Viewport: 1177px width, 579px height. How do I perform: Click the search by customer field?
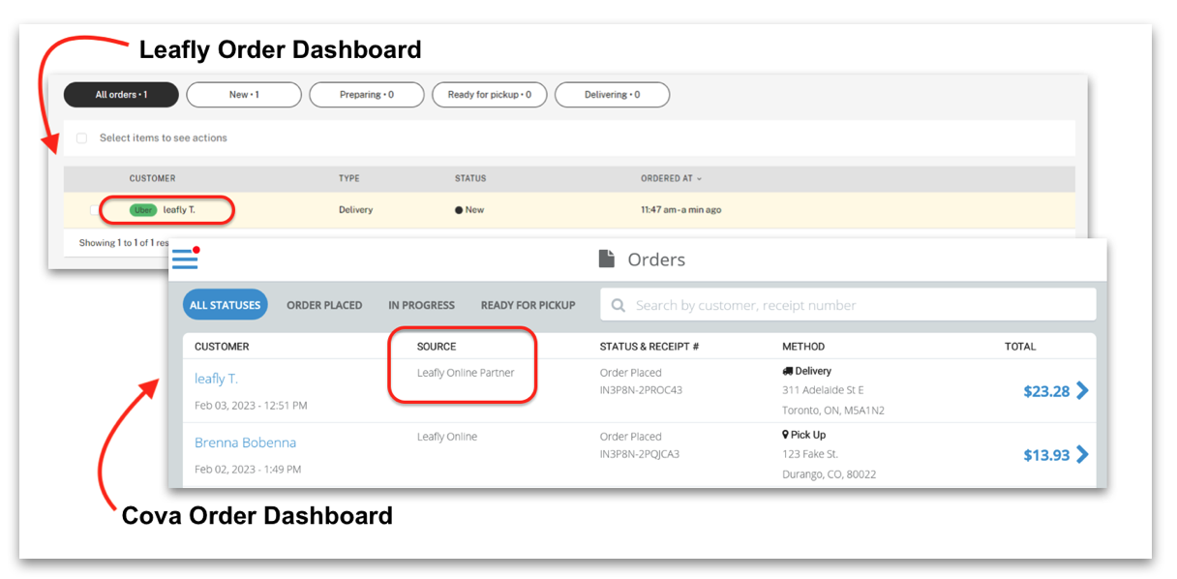[x=848, y=305]
